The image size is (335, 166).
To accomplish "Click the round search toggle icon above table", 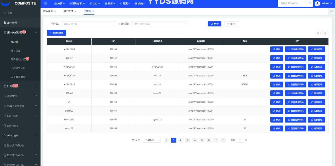I will point(325,33).
